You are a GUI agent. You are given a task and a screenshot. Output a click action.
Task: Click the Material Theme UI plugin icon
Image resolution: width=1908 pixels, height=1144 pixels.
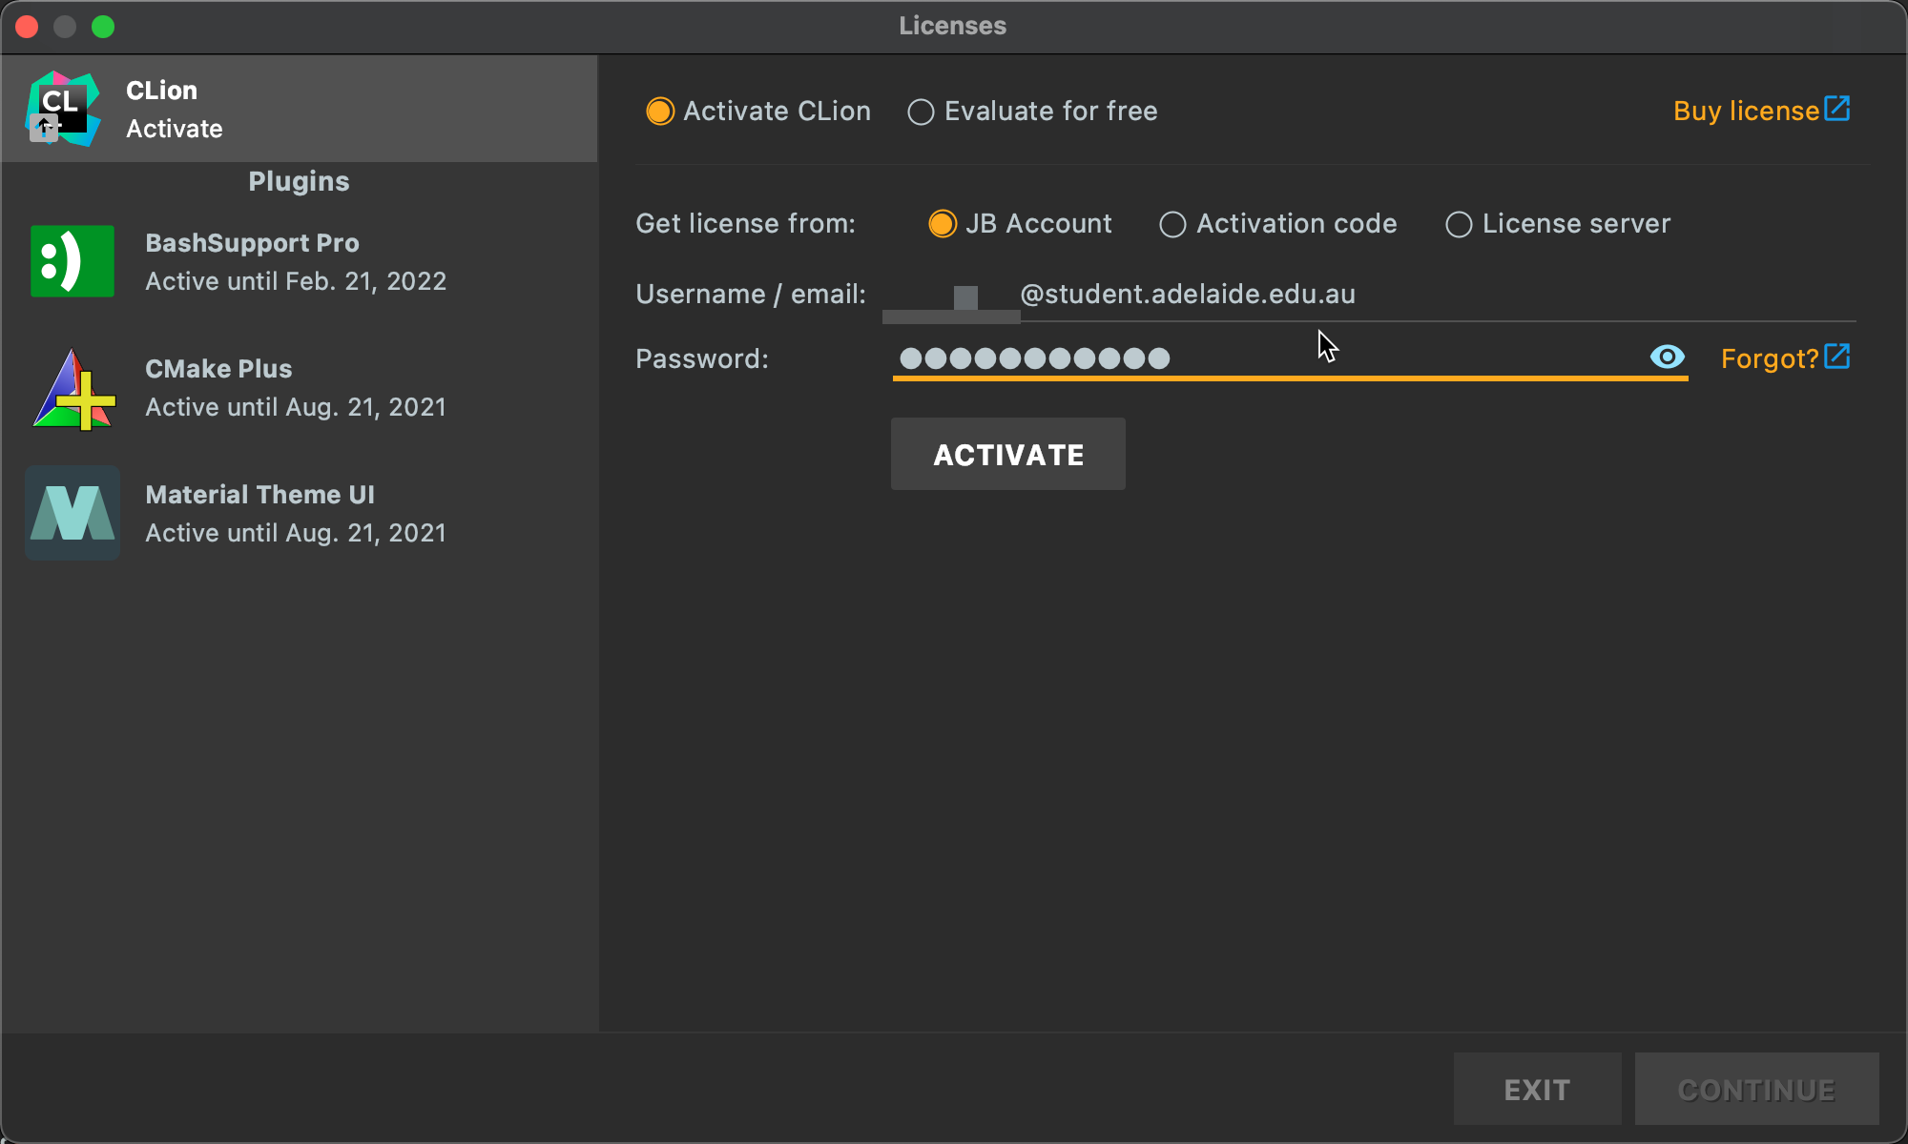click(x=73, y=513)
